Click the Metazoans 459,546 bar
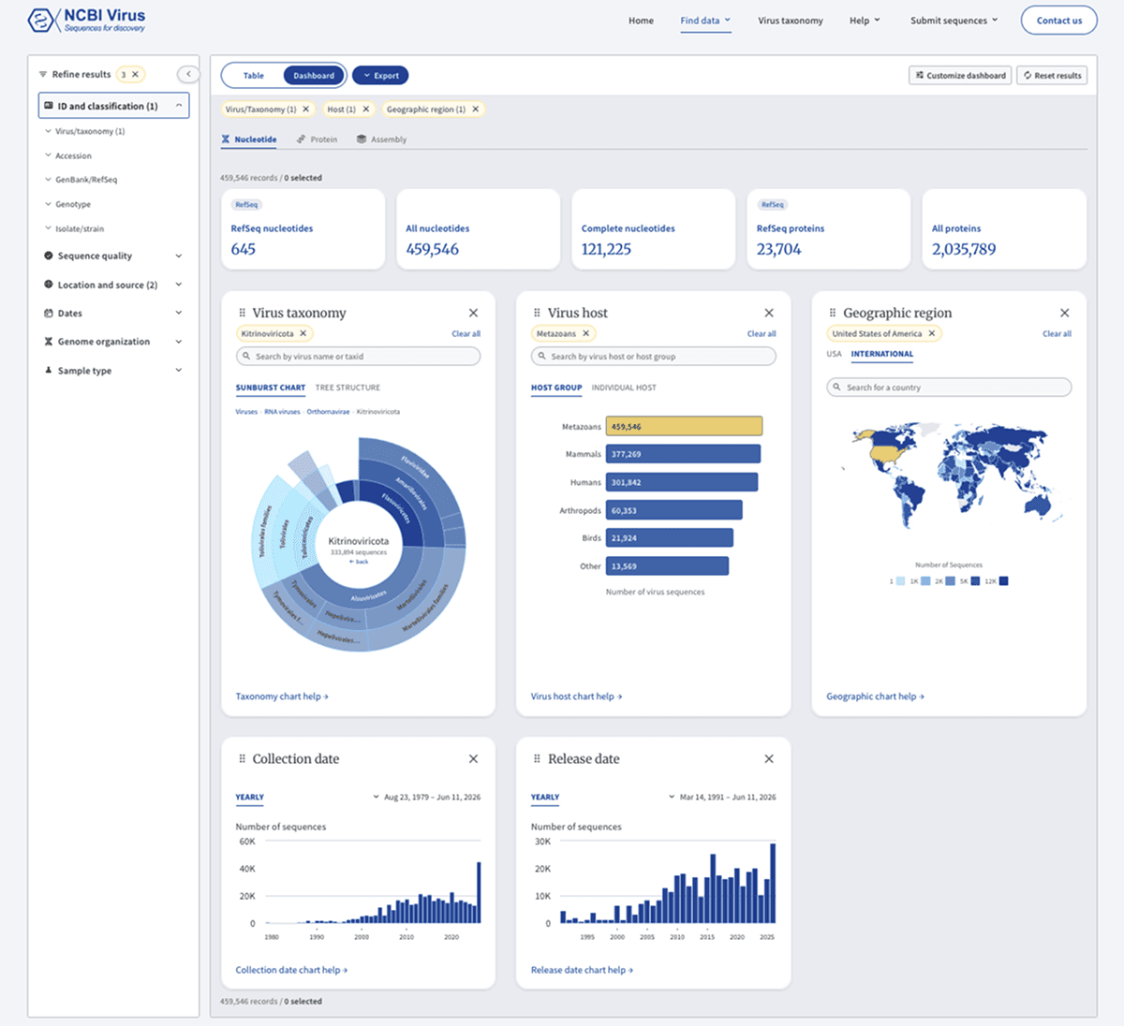The height and width of the screenshot is (1026, 1124). (684, 427)
